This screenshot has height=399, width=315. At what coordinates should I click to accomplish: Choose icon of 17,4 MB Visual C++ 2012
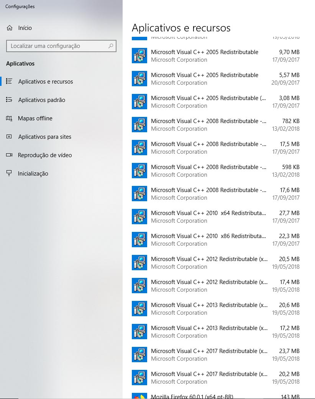[139, 286]
